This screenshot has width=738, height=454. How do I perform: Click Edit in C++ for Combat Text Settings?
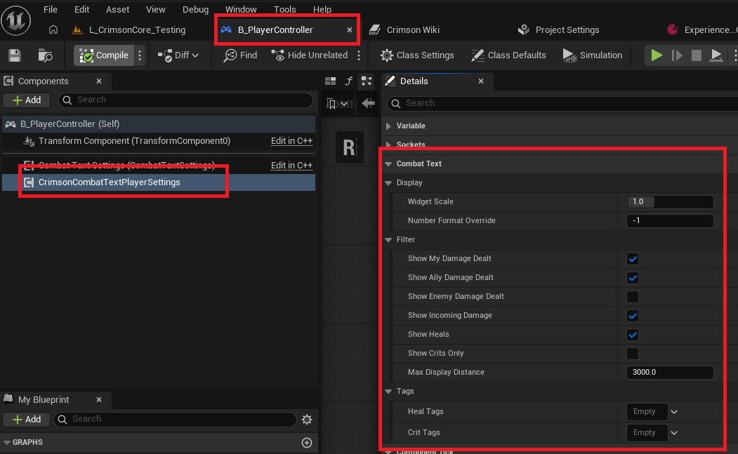click(291, 165)
